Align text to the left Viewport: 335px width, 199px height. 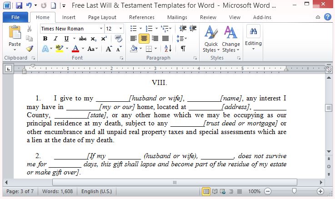coord(134,39)
